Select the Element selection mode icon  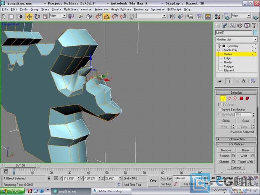247,99
